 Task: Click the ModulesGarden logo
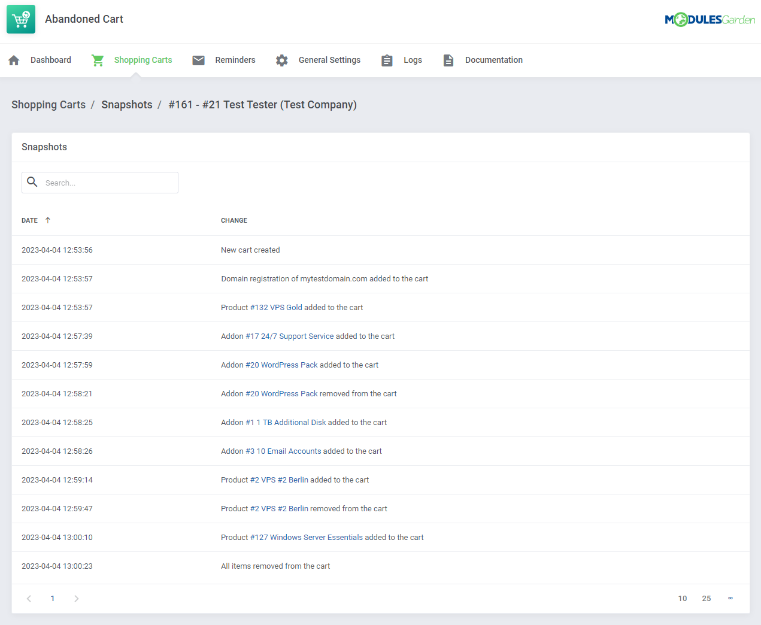pos(710,19)
